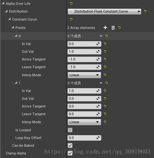Reset Points array to default value
The width and height of the screenshot is (154, 158).
[x=120, y=28]
